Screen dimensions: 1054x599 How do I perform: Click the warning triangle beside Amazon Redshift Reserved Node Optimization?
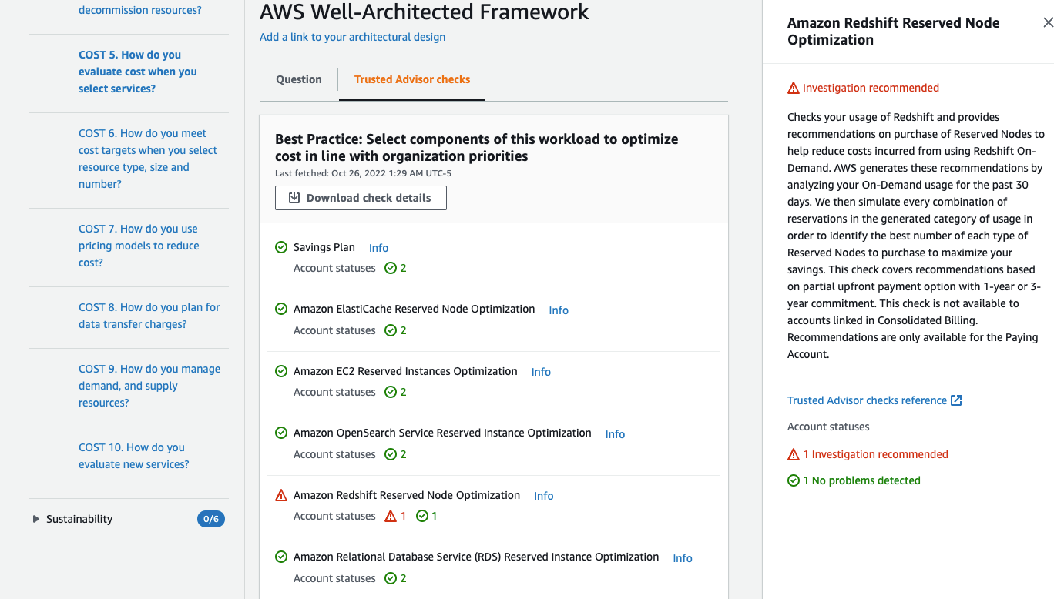281,494
